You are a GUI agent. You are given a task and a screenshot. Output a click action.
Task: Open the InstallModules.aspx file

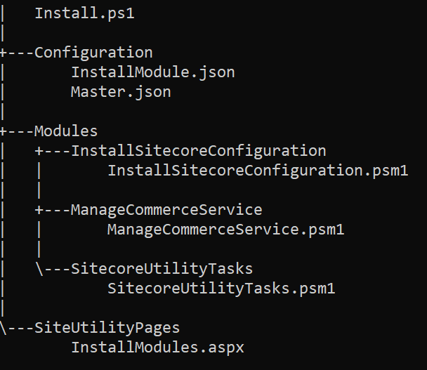(x=157, y=347)
